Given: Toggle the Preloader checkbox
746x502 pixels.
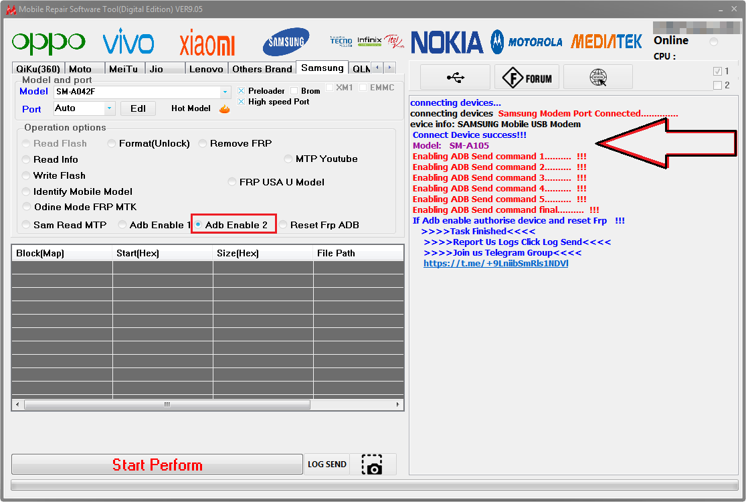Looking at the screenshot, I should (242, 91).
